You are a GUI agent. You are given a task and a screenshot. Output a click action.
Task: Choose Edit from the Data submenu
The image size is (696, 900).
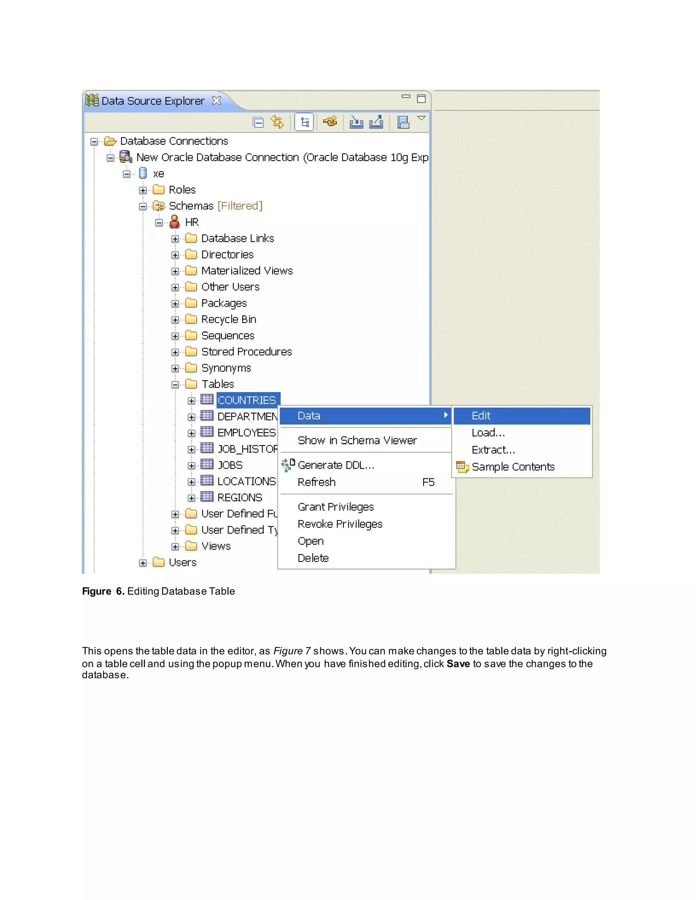point(522,416)
